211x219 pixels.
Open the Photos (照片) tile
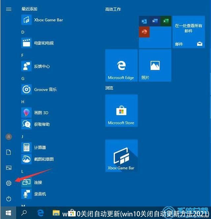point(155,65)
